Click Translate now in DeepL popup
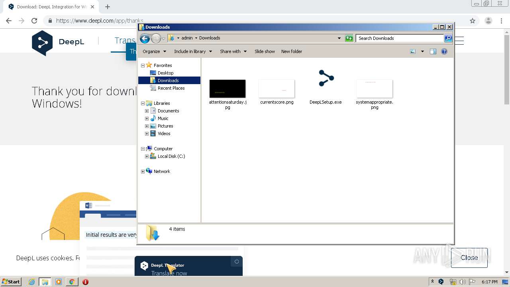The image size is (510, 287). [169, 273]
